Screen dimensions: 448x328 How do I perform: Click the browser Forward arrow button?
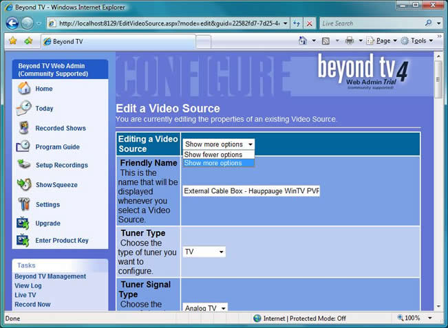27,23
